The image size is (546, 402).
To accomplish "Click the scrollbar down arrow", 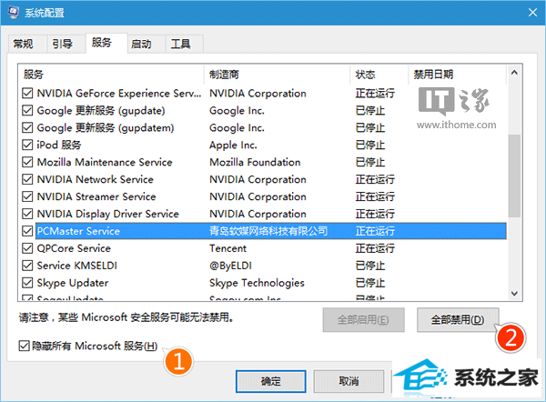I will (514, 294).
